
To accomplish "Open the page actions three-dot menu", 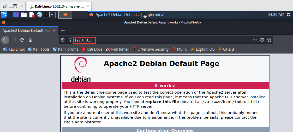I will point(254,40).
